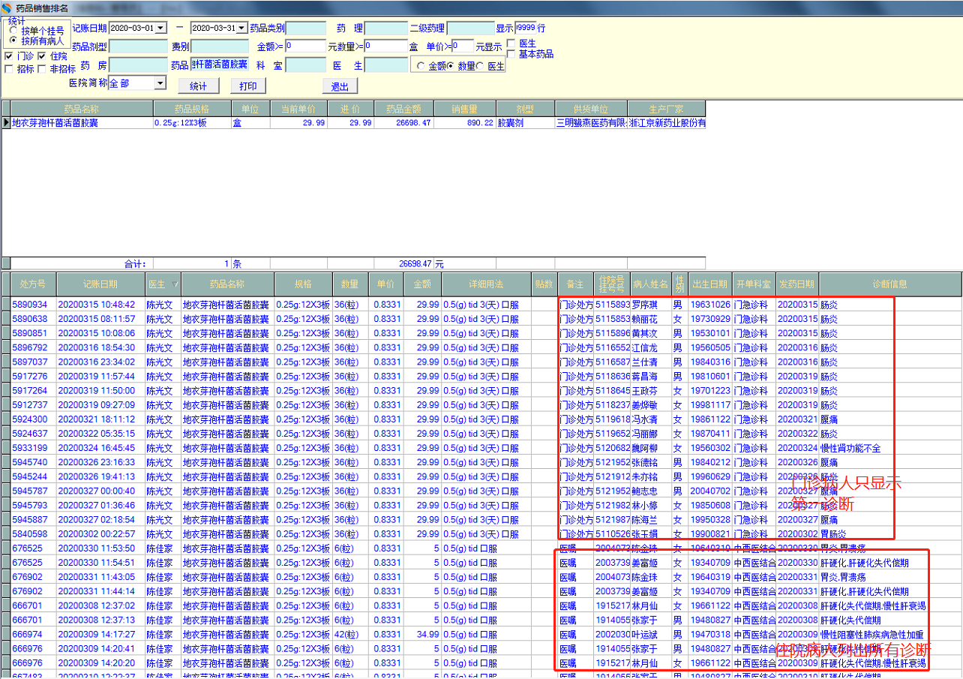Click the 数量>= value field
The height and width of the screenshot is (679, 963).
point(386,47)
